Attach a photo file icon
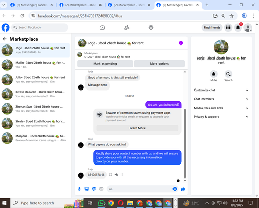 click(87, 189)
